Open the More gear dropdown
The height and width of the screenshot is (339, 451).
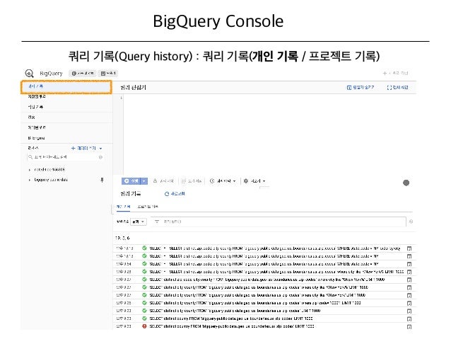[x=254, y=181]
